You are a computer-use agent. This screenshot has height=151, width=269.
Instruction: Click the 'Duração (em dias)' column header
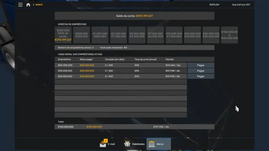tap(115, 60)
